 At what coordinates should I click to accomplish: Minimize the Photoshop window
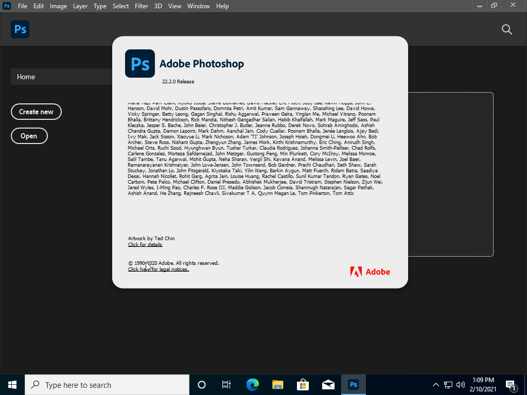click(x=480, y=5)
